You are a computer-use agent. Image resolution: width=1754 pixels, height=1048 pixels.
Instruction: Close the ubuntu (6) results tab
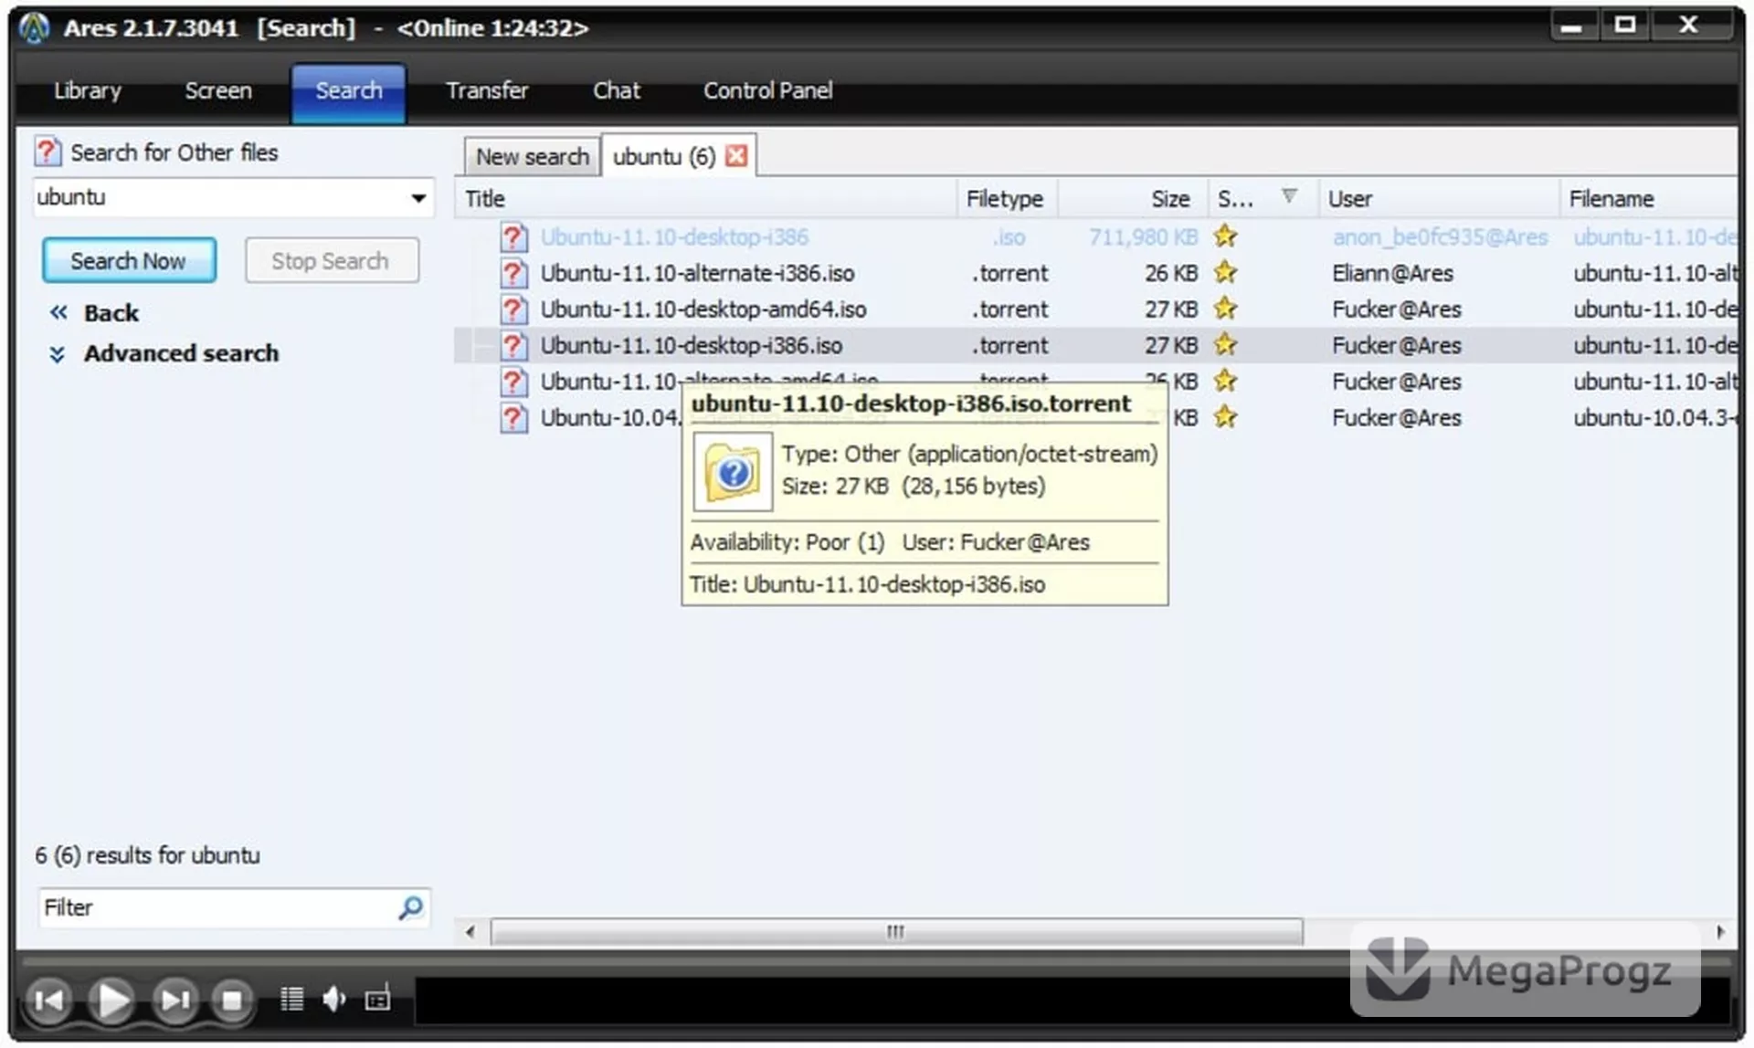coord(736,155)
